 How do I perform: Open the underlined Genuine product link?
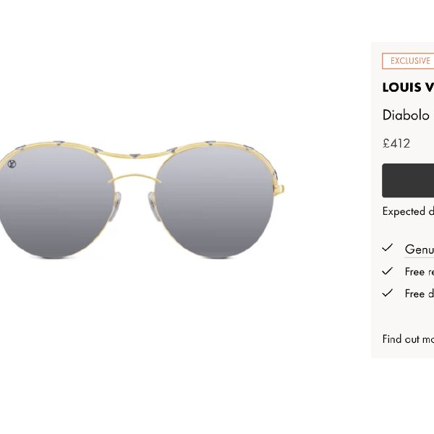coord(420,250)
